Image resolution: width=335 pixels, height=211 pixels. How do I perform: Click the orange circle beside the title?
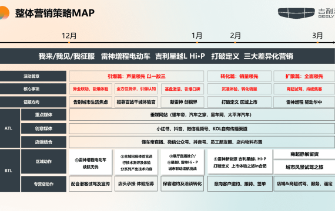click(4, 12)
